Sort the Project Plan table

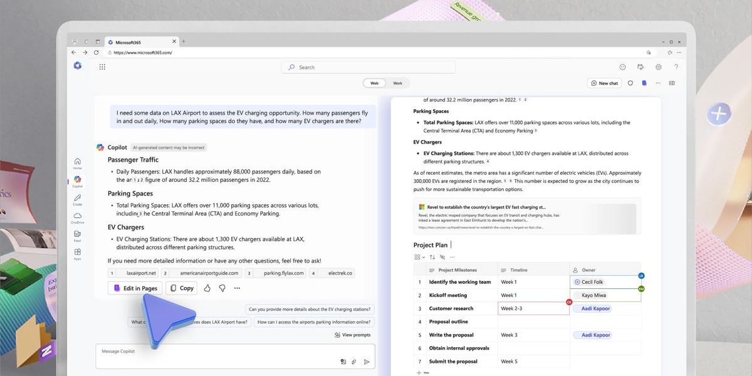tap(432, 257)
